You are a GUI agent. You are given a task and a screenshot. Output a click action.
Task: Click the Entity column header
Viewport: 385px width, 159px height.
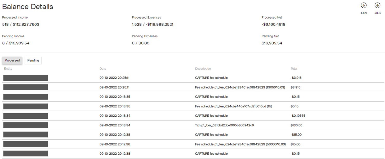point(8,69)
